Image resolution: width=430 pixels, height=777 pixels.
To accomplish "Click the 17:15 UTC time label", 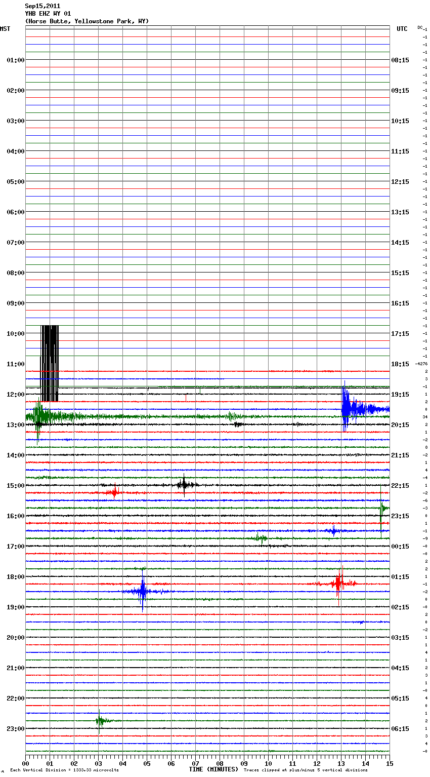I will tap(400, 334).
